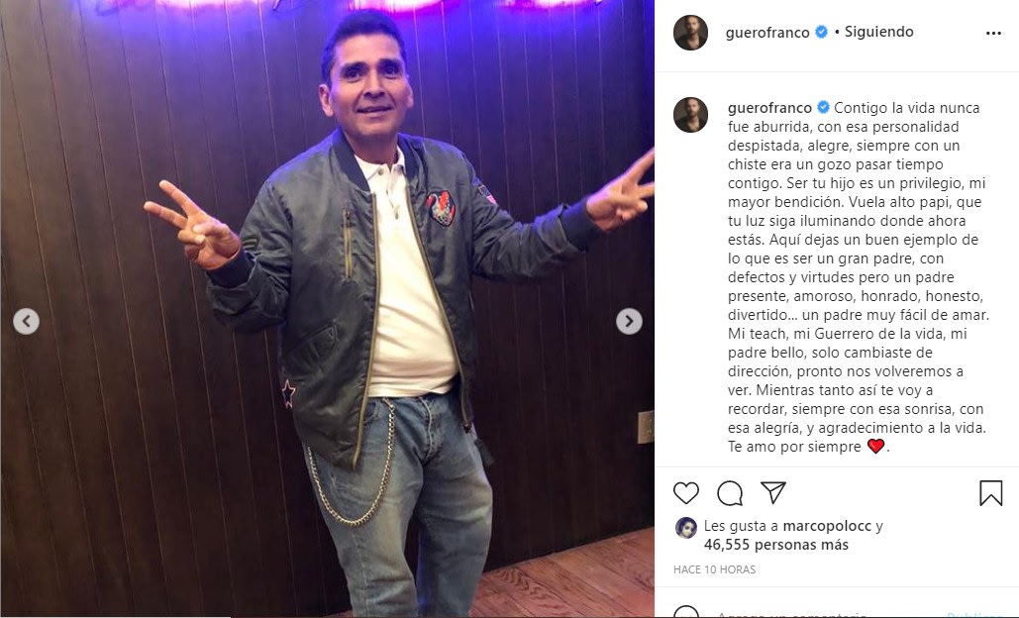Toggle the Siguiendo following status
The image size is (1019, 618).
click(878, 32)
